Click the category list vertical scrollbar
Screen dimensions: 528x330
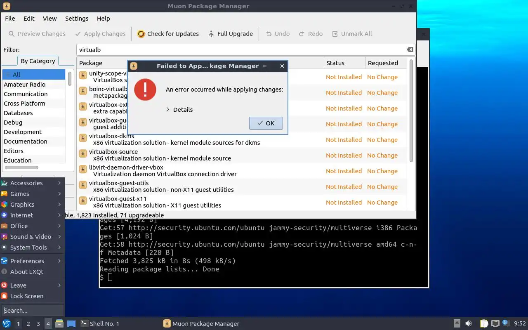tap(70, 79)
